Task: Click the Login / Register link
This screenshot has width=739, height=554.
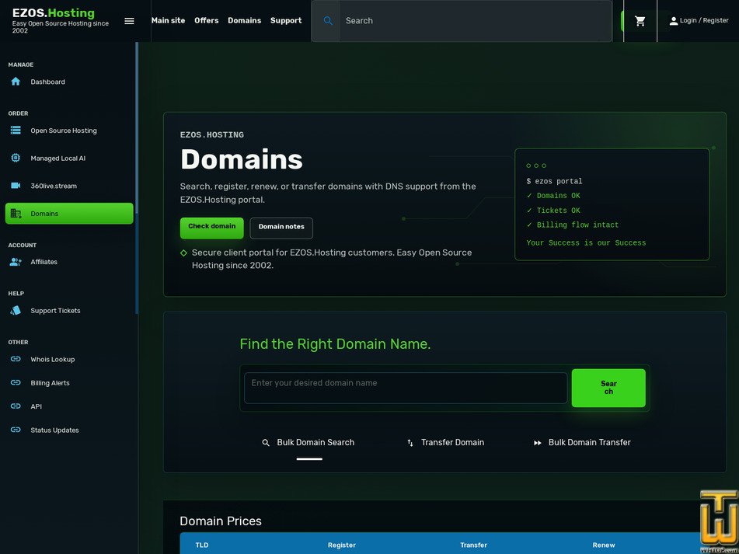Action: point(699,21)
